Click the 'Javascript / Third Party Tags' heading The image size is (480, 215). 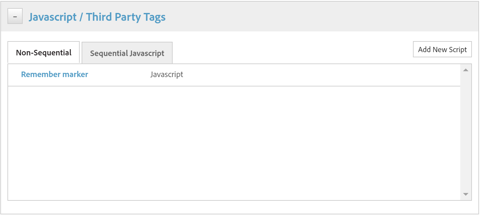[97, 17]
